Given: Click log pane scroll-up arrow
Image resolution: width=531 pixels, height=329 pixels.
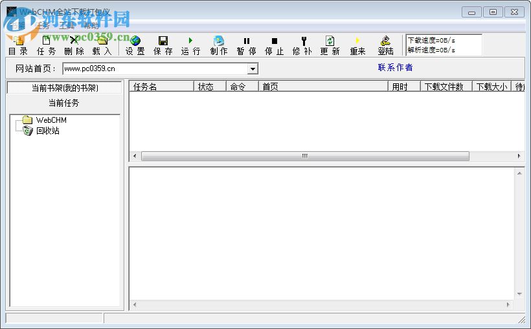Looking at the screenshot, I should pyautogui.click(x=519, y=173).
